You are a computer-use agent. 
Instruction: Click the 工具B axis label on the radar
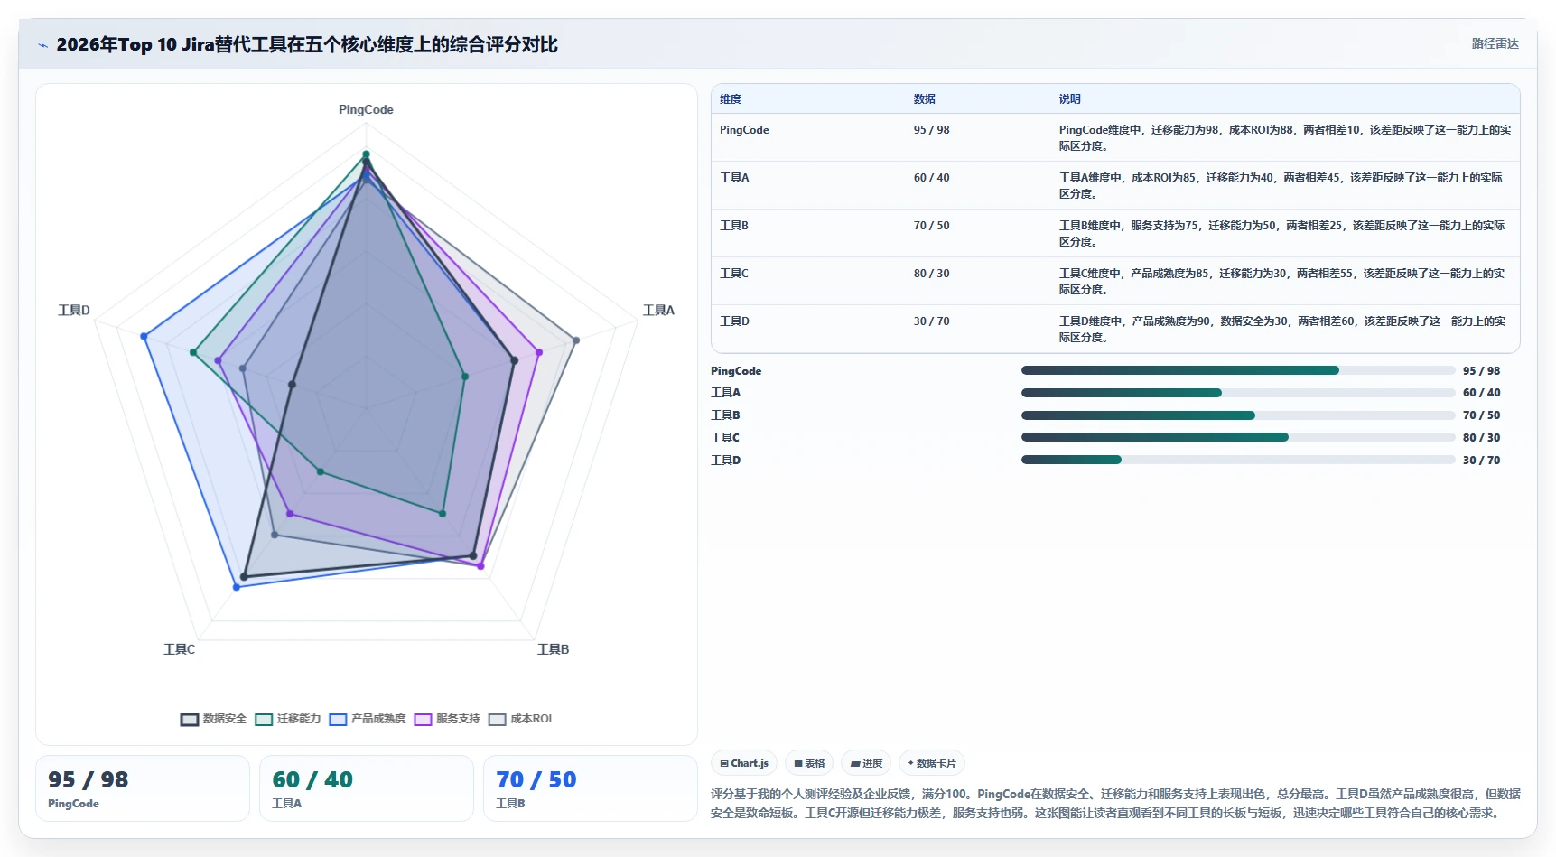coord(553,649)
